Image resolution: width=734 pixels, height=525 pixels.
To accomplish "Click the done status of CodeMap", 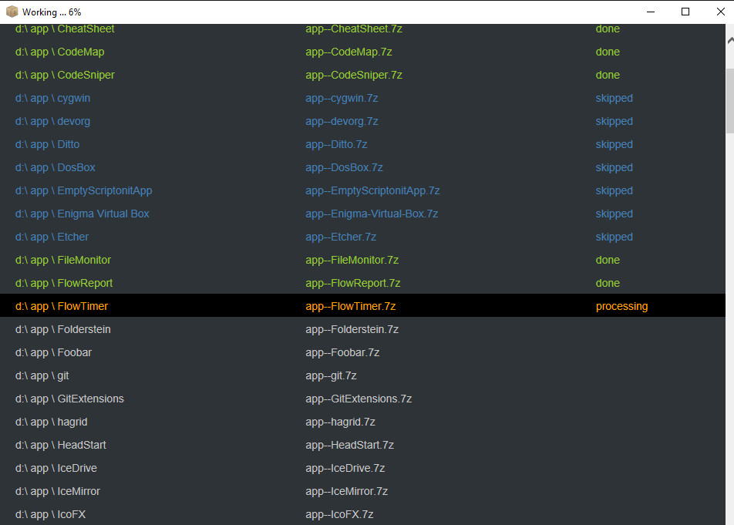I will coord(608,52).
